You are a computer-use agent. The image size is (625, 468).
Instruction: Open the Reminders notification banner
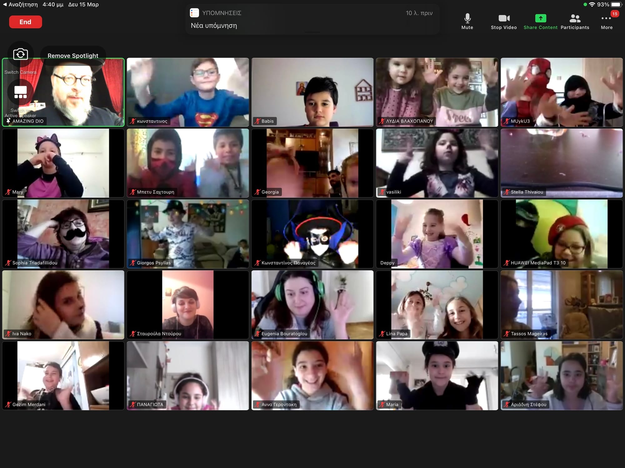point(312,19)
